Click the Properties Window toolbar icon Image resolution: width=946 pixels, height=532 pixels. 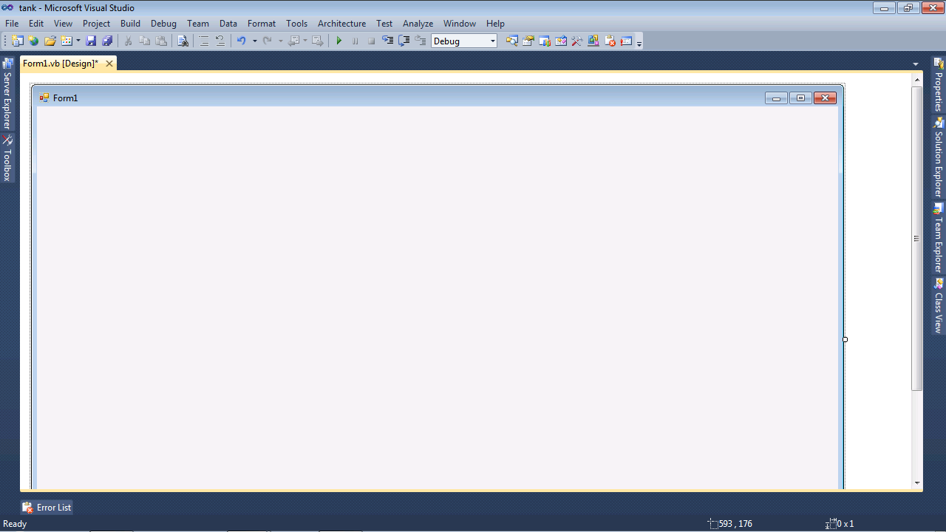(528, 41)
